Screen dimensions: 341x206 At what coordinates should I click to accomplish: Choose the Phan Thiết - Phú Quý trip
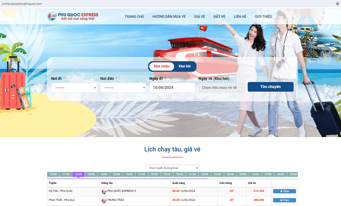coord(284,200)
